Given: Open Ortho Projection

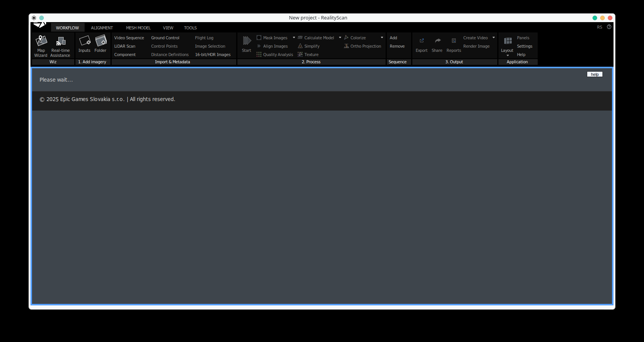Looking at the screenshot, I should click(362, 46).
